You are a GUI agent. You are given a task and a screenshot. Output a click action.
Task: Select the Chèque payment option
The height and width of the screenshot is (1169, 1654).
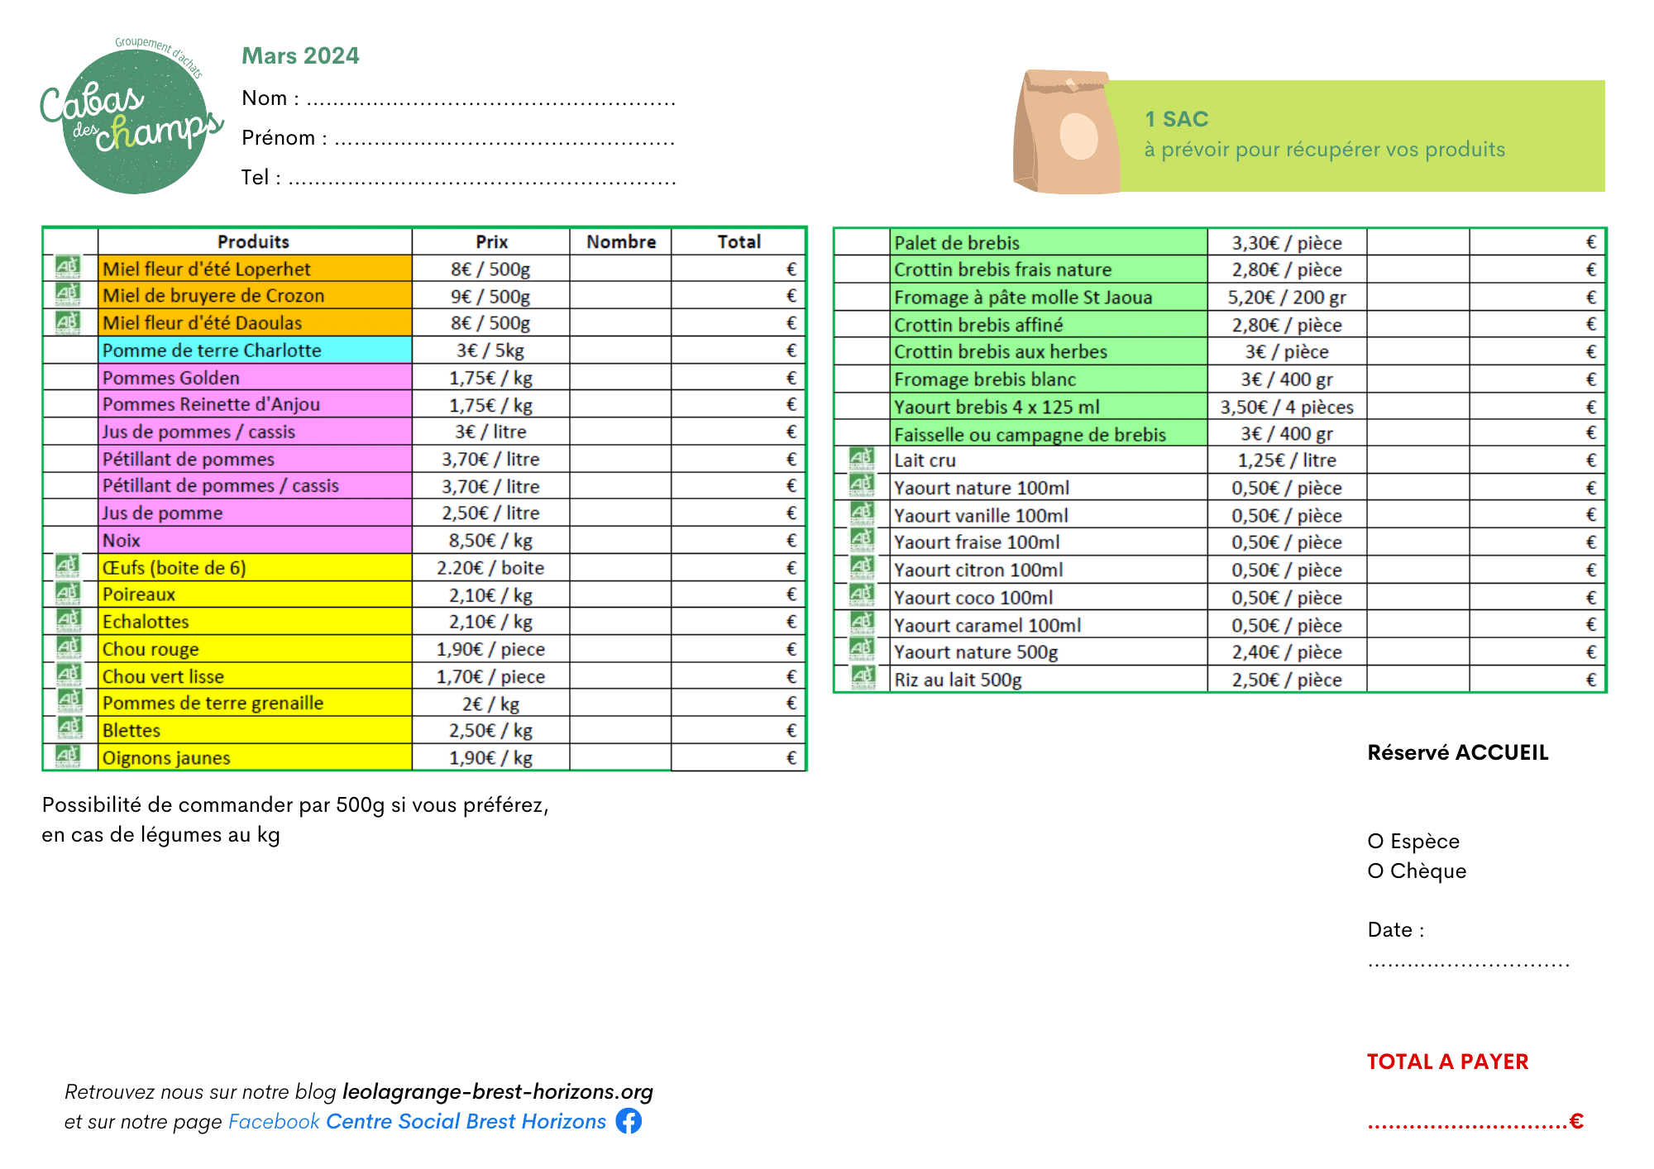click(1376, 871)
